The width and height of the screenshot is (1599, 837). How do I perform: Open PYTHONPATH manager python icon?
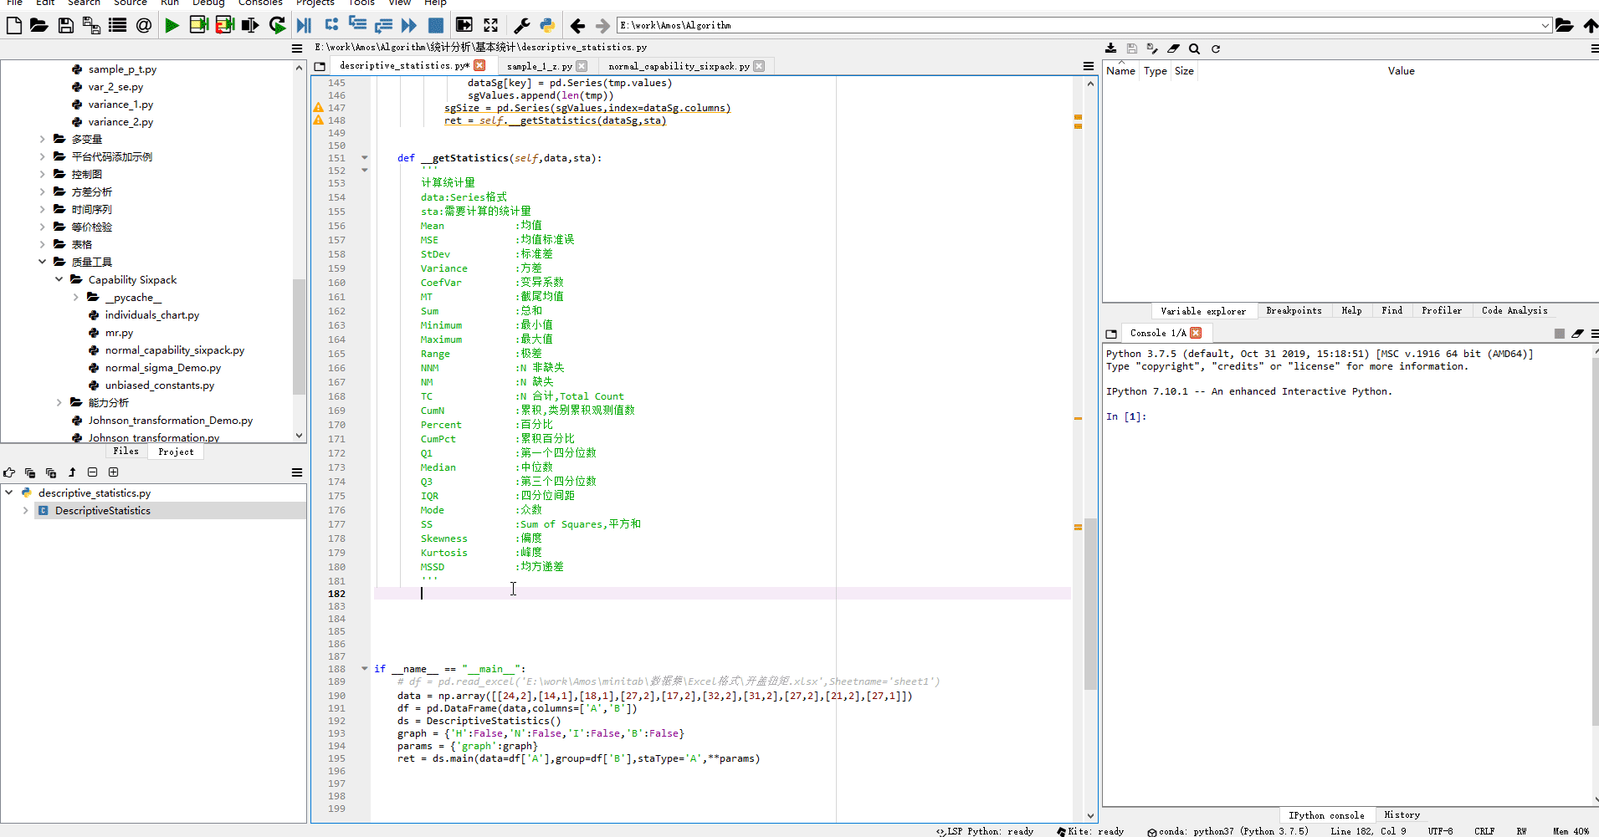[547, 25]
